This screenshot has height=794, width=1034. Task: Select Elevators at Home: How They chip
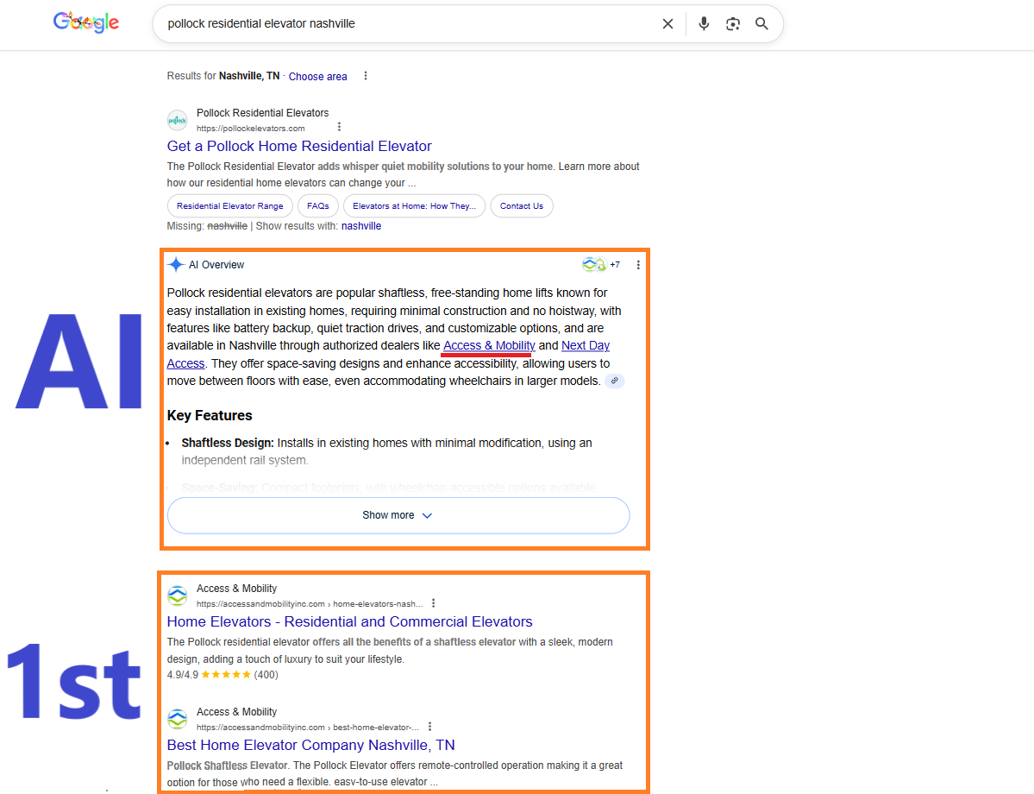tap(414, 206)
